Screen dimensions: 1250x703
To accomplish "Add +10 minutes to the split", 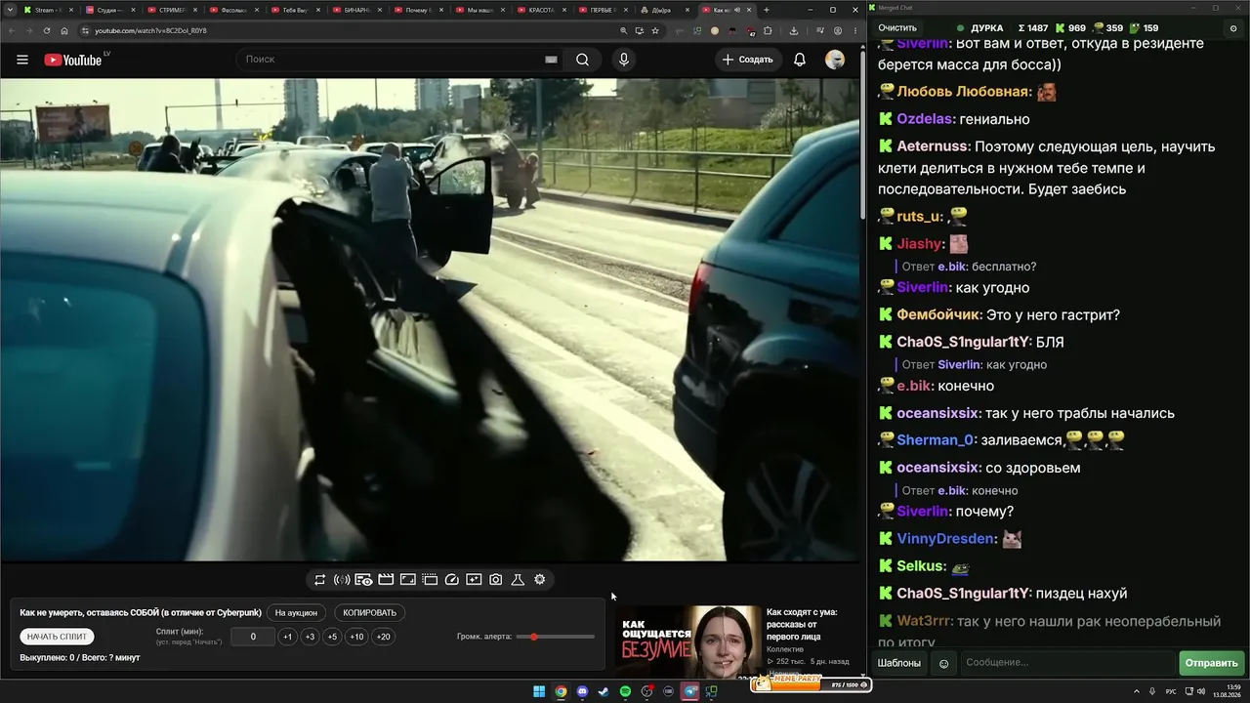I will click(x=356, y=637).
